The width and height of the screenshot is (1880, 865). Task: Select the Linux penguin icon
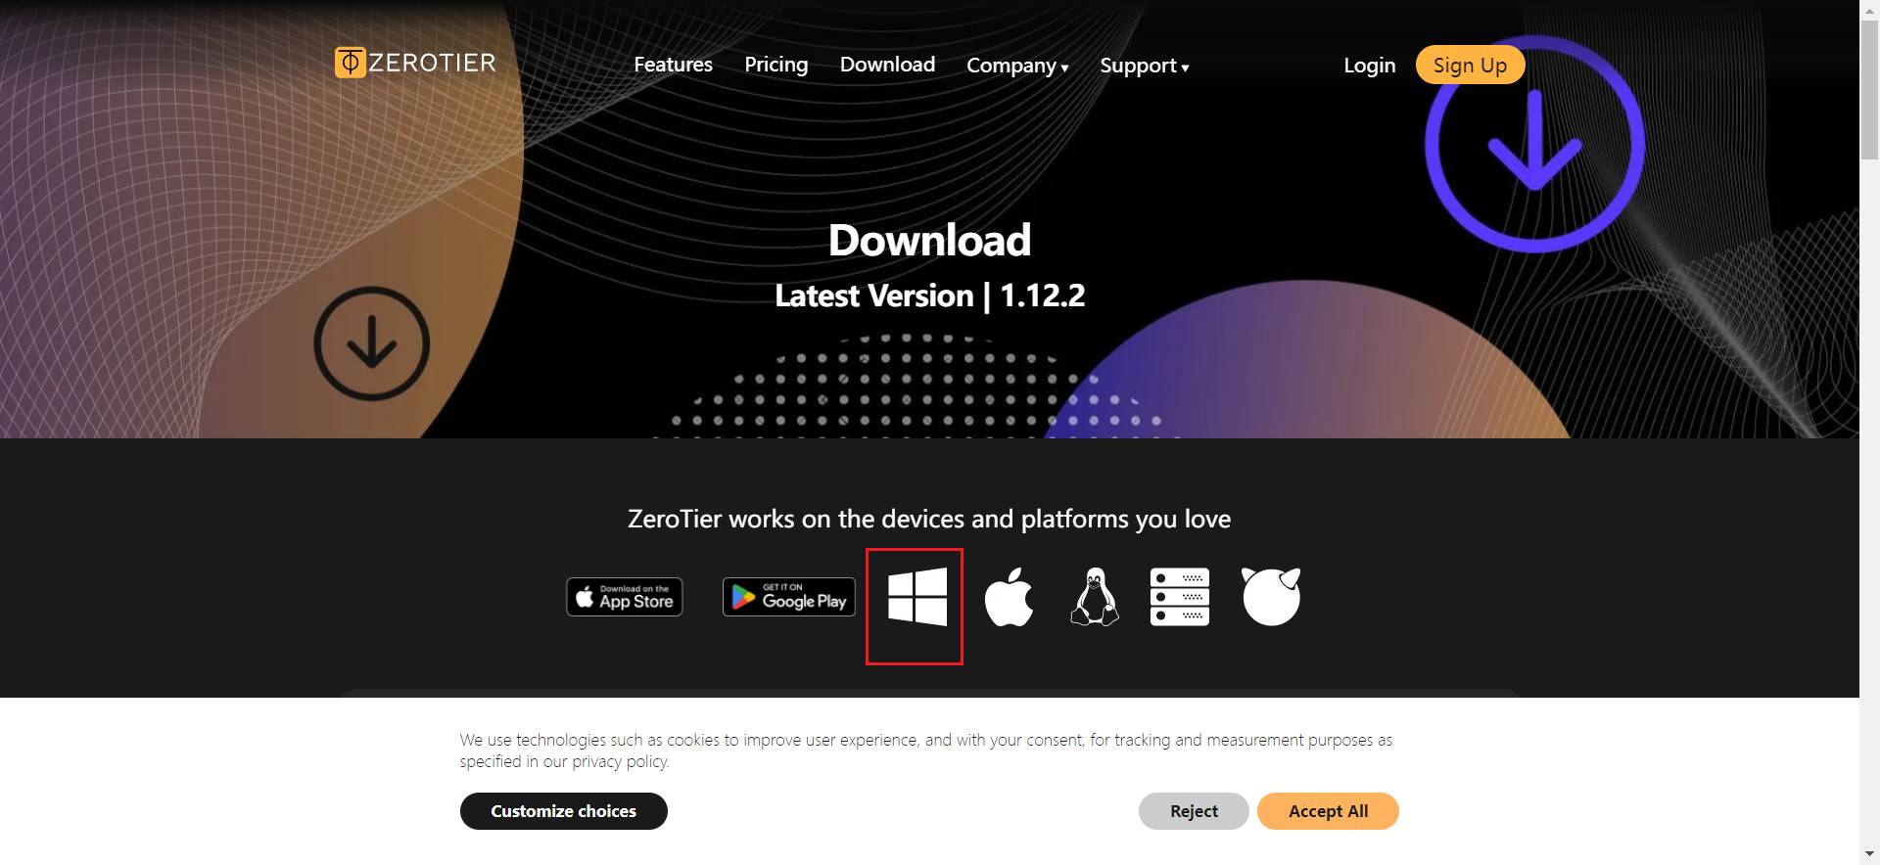1095,597
